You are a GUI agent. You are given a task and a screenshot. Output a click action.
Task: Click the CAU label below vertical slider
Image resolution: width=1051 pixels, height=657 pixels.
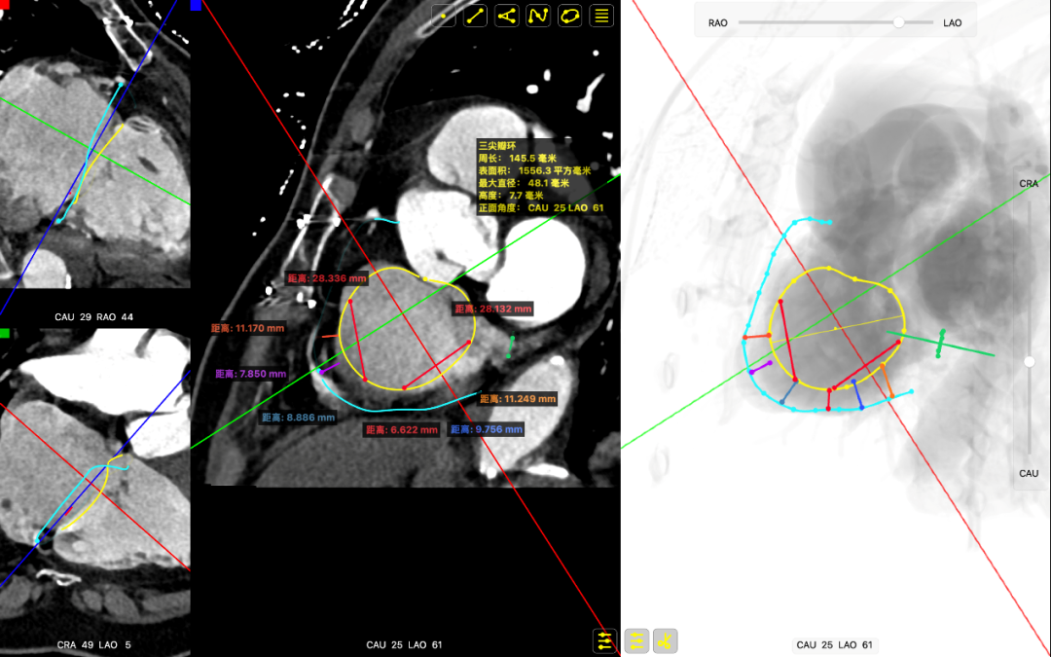[x=1029, y=473]
